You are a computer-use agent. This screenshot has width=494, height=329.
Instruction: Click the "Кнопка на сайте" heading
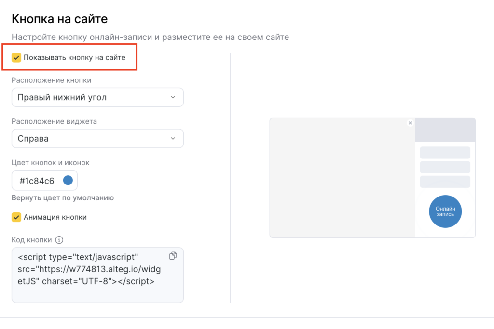point(59,19)
